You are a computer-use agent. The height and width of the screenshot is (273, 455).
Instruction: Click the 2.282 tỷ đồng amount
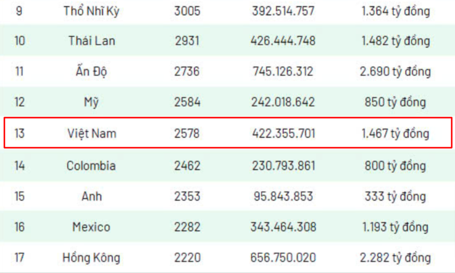pos(395,258)
